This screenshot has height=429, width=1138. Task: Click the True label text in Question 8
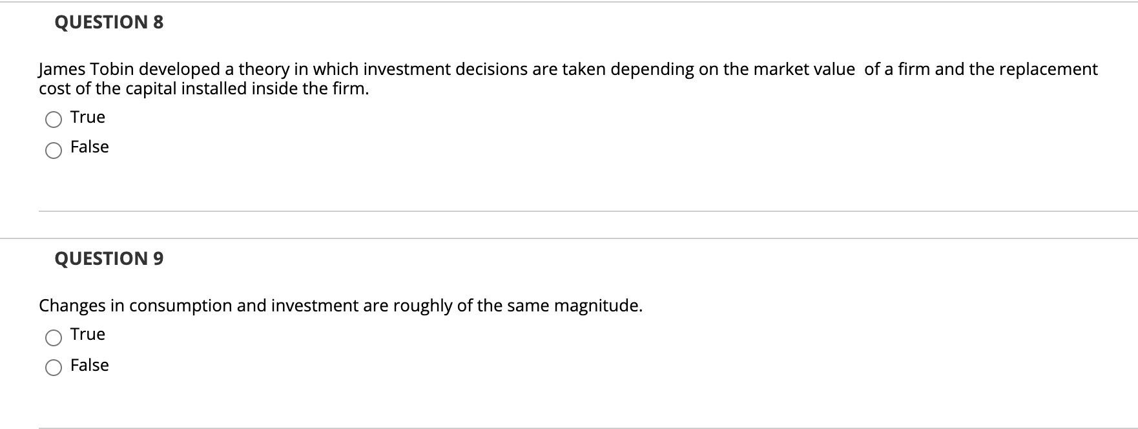[x=87, y=117]
